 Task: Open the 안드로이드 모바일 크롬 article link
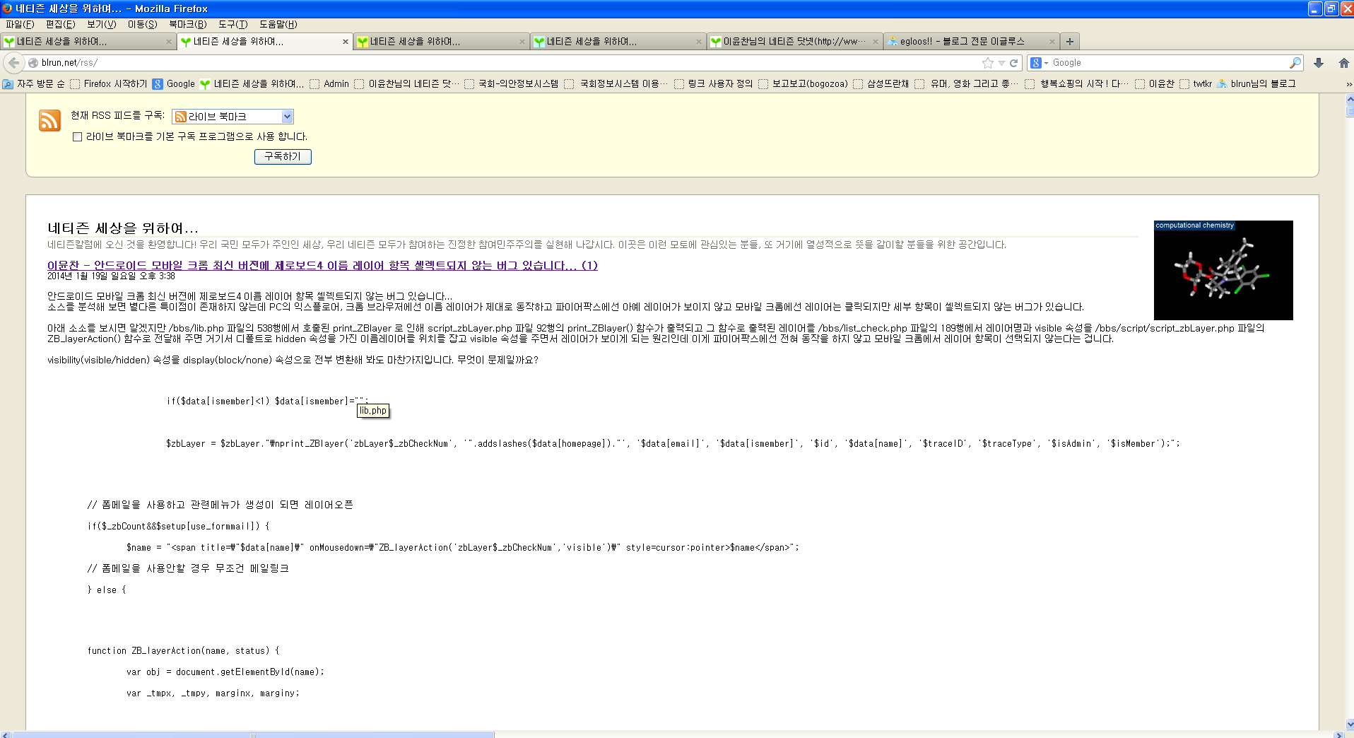click(x=322, y=266)
